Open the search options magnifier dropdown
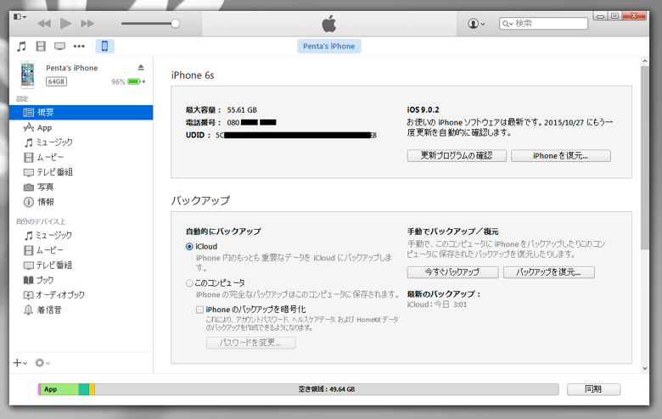This screenshot has height=419, width=662. click(x=508, y=24)
